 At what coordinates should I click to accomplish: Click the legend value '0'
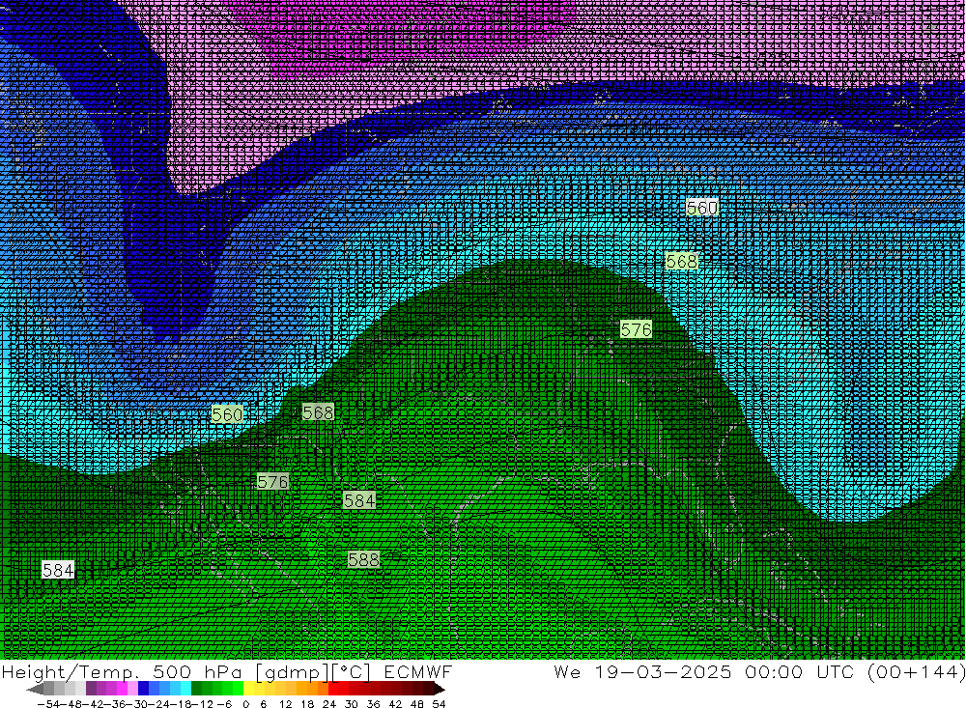[x=245, y=704]
